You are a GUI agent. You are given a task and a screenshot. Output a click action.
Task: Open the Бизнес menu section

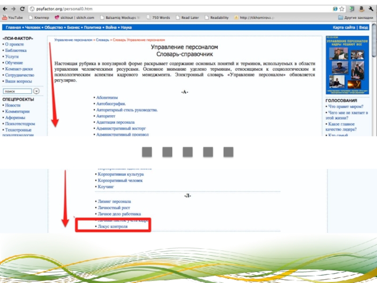74,27
